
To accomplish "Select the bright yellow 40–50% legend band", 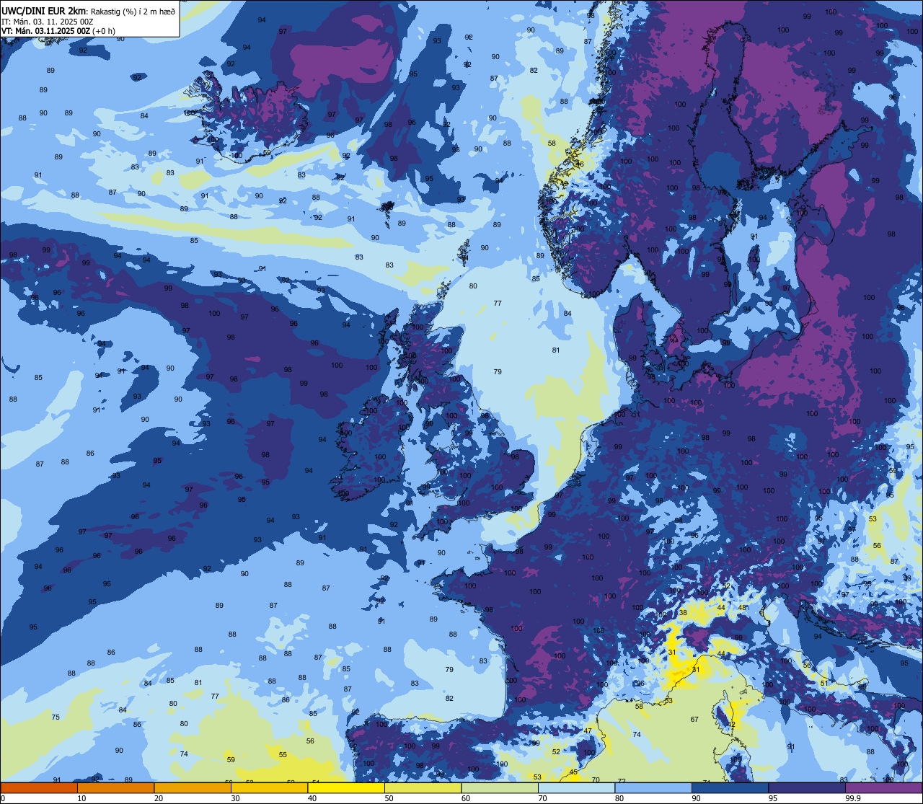I will point(346,787).
